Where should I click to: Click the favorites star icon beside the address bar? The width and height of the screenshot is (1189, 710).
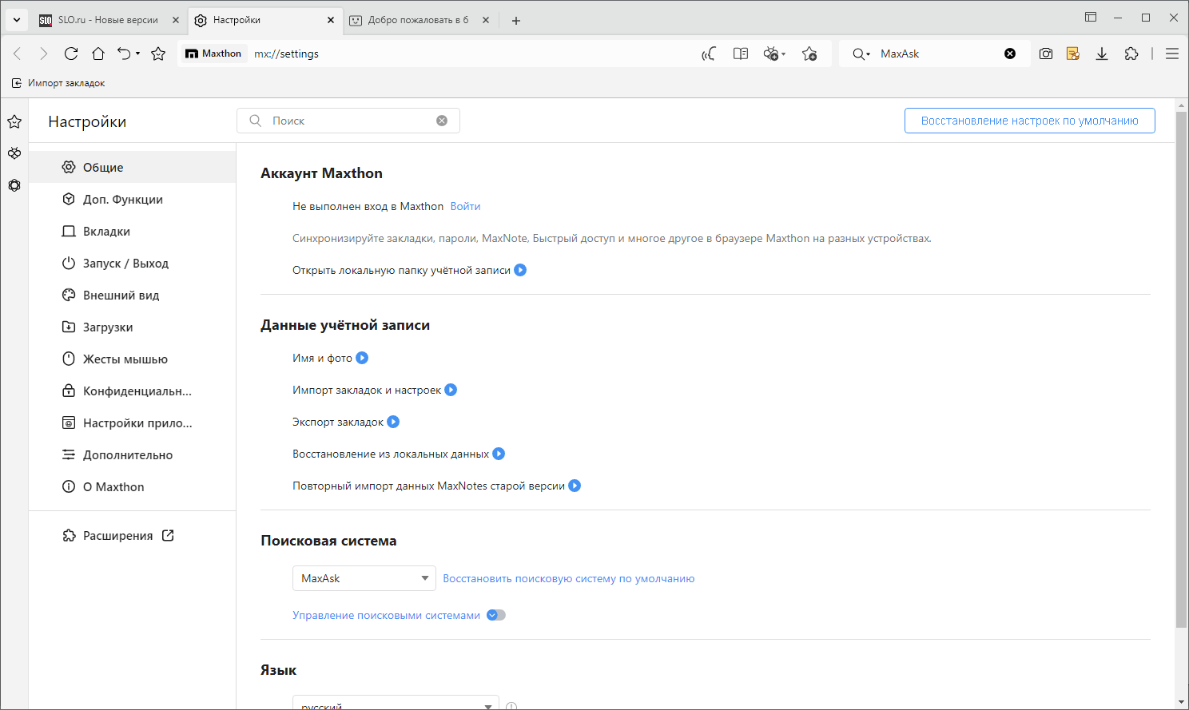coord(158,54)
